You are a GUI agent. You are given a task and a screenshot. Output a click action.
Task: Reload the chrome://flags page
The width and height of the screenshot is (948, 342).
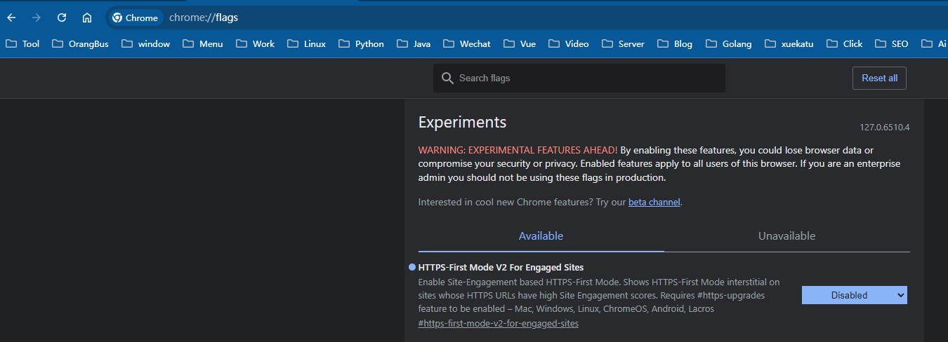(62, 18)
